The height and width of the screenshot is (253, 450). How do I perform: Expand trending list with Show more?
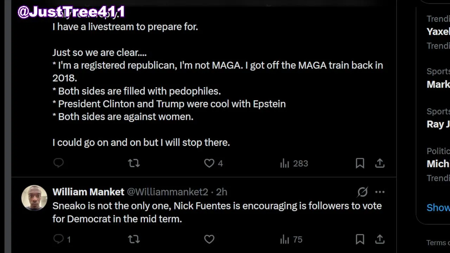[x=438, y=208]
